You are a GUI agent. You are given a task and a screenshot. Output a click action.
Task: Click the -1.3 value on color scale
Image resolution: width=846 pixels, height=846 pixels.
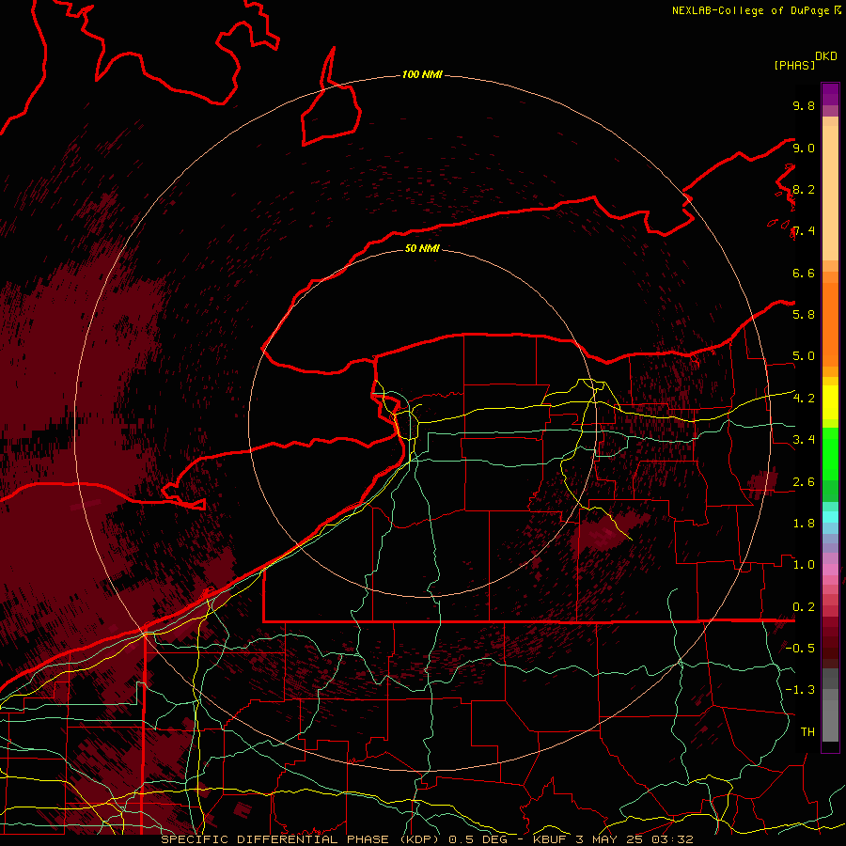(x=800, y=690)
